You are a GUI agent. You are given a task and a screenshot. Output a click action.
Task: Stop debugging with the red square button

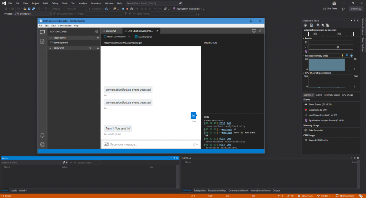(127, 9)
